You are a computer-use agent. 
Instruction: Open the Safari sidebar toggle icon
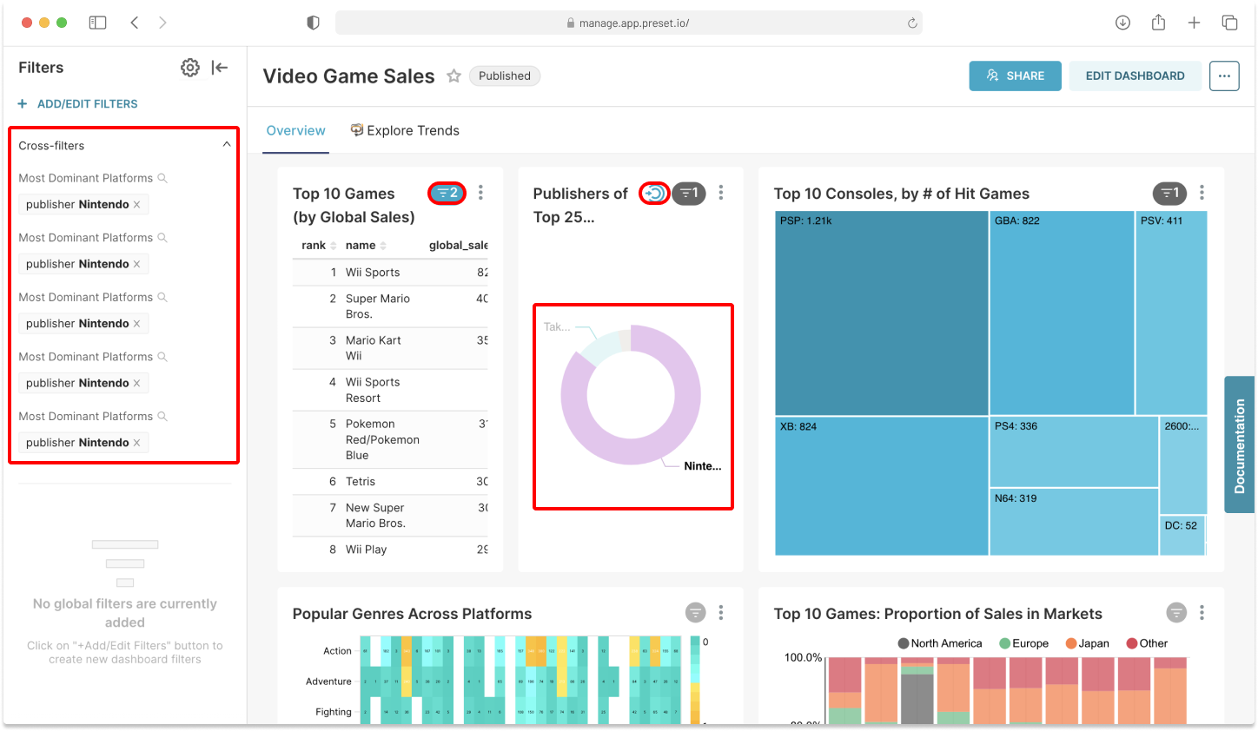pyautogui.click(x=97, y=23)
